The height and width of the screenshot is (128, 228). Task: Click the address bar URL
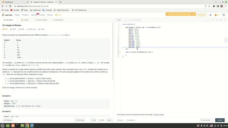(x=32, y=6)
